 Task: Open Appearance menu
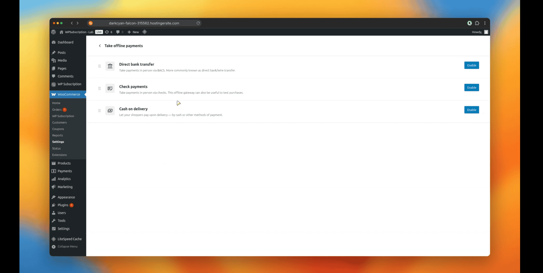click(x=68, y=197)
